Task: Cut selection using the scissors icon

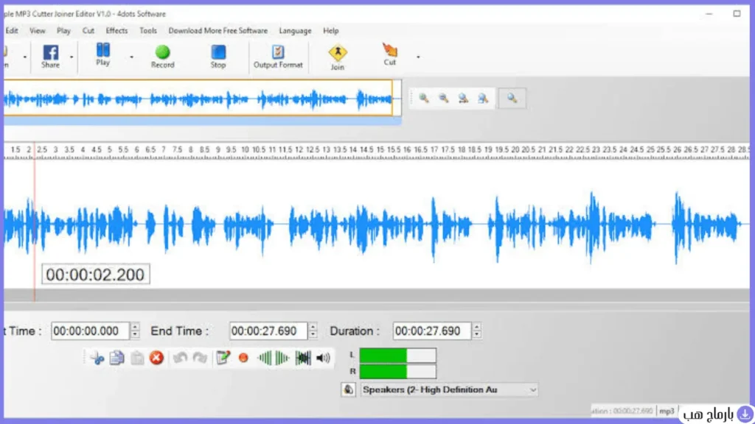Action: point(97,358)
